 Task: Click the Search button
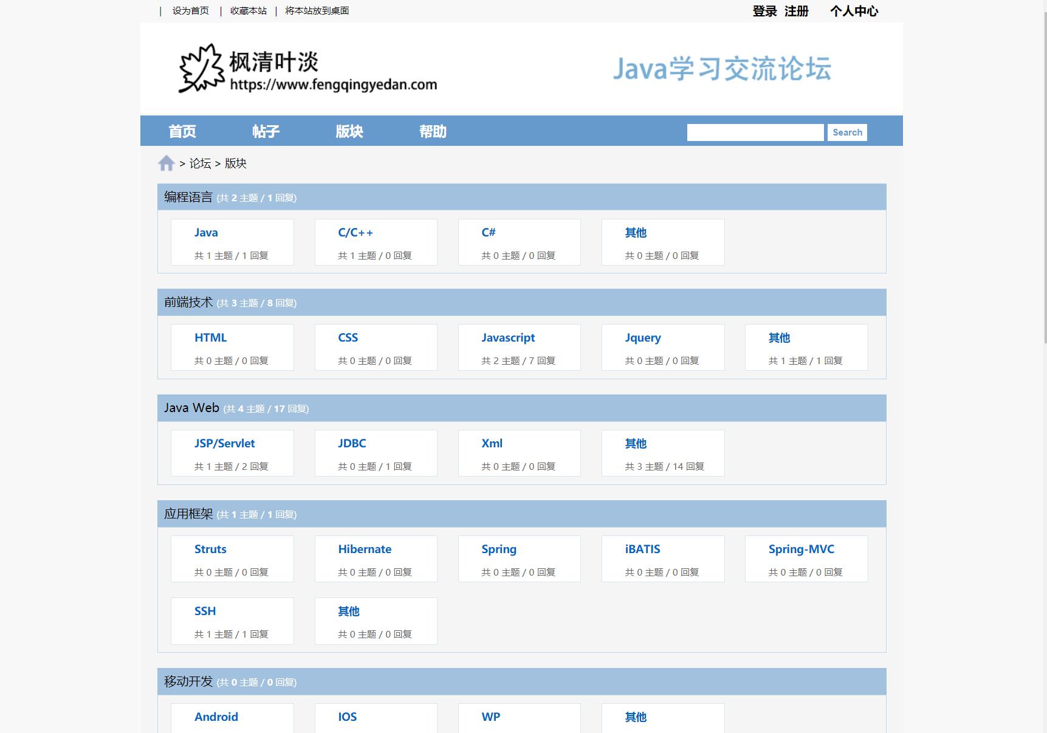click(x=847, y=132)
